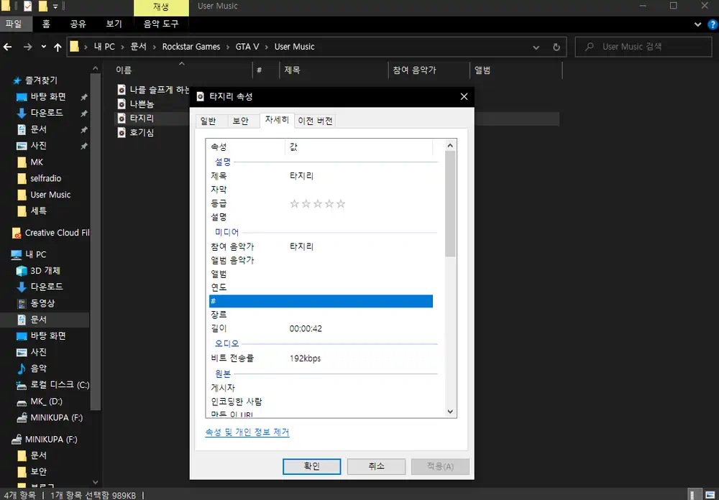Open 음악 under 내 PC
This screenshot has width=719, height=500.
pos(38,369)
